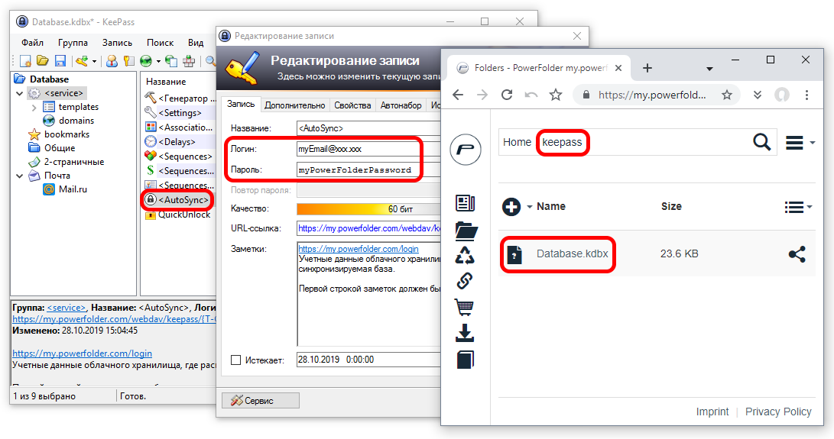The width and height of the screenshot is (834, 439).
Task: Click the Open database folder icon in KeePass toolbar
Action: 43,61
